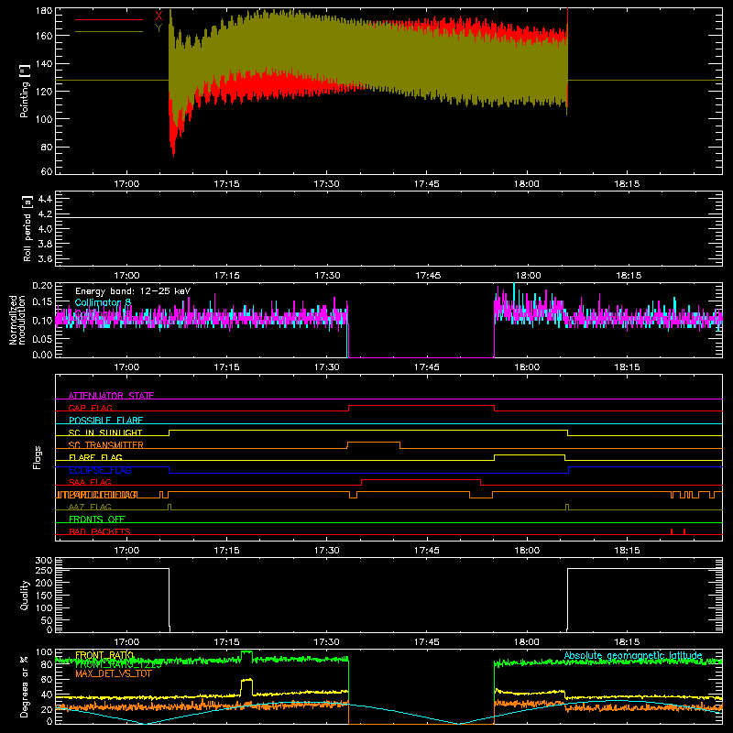
Task: Click the olive Y legend line
Action: (x=109, y=32)
